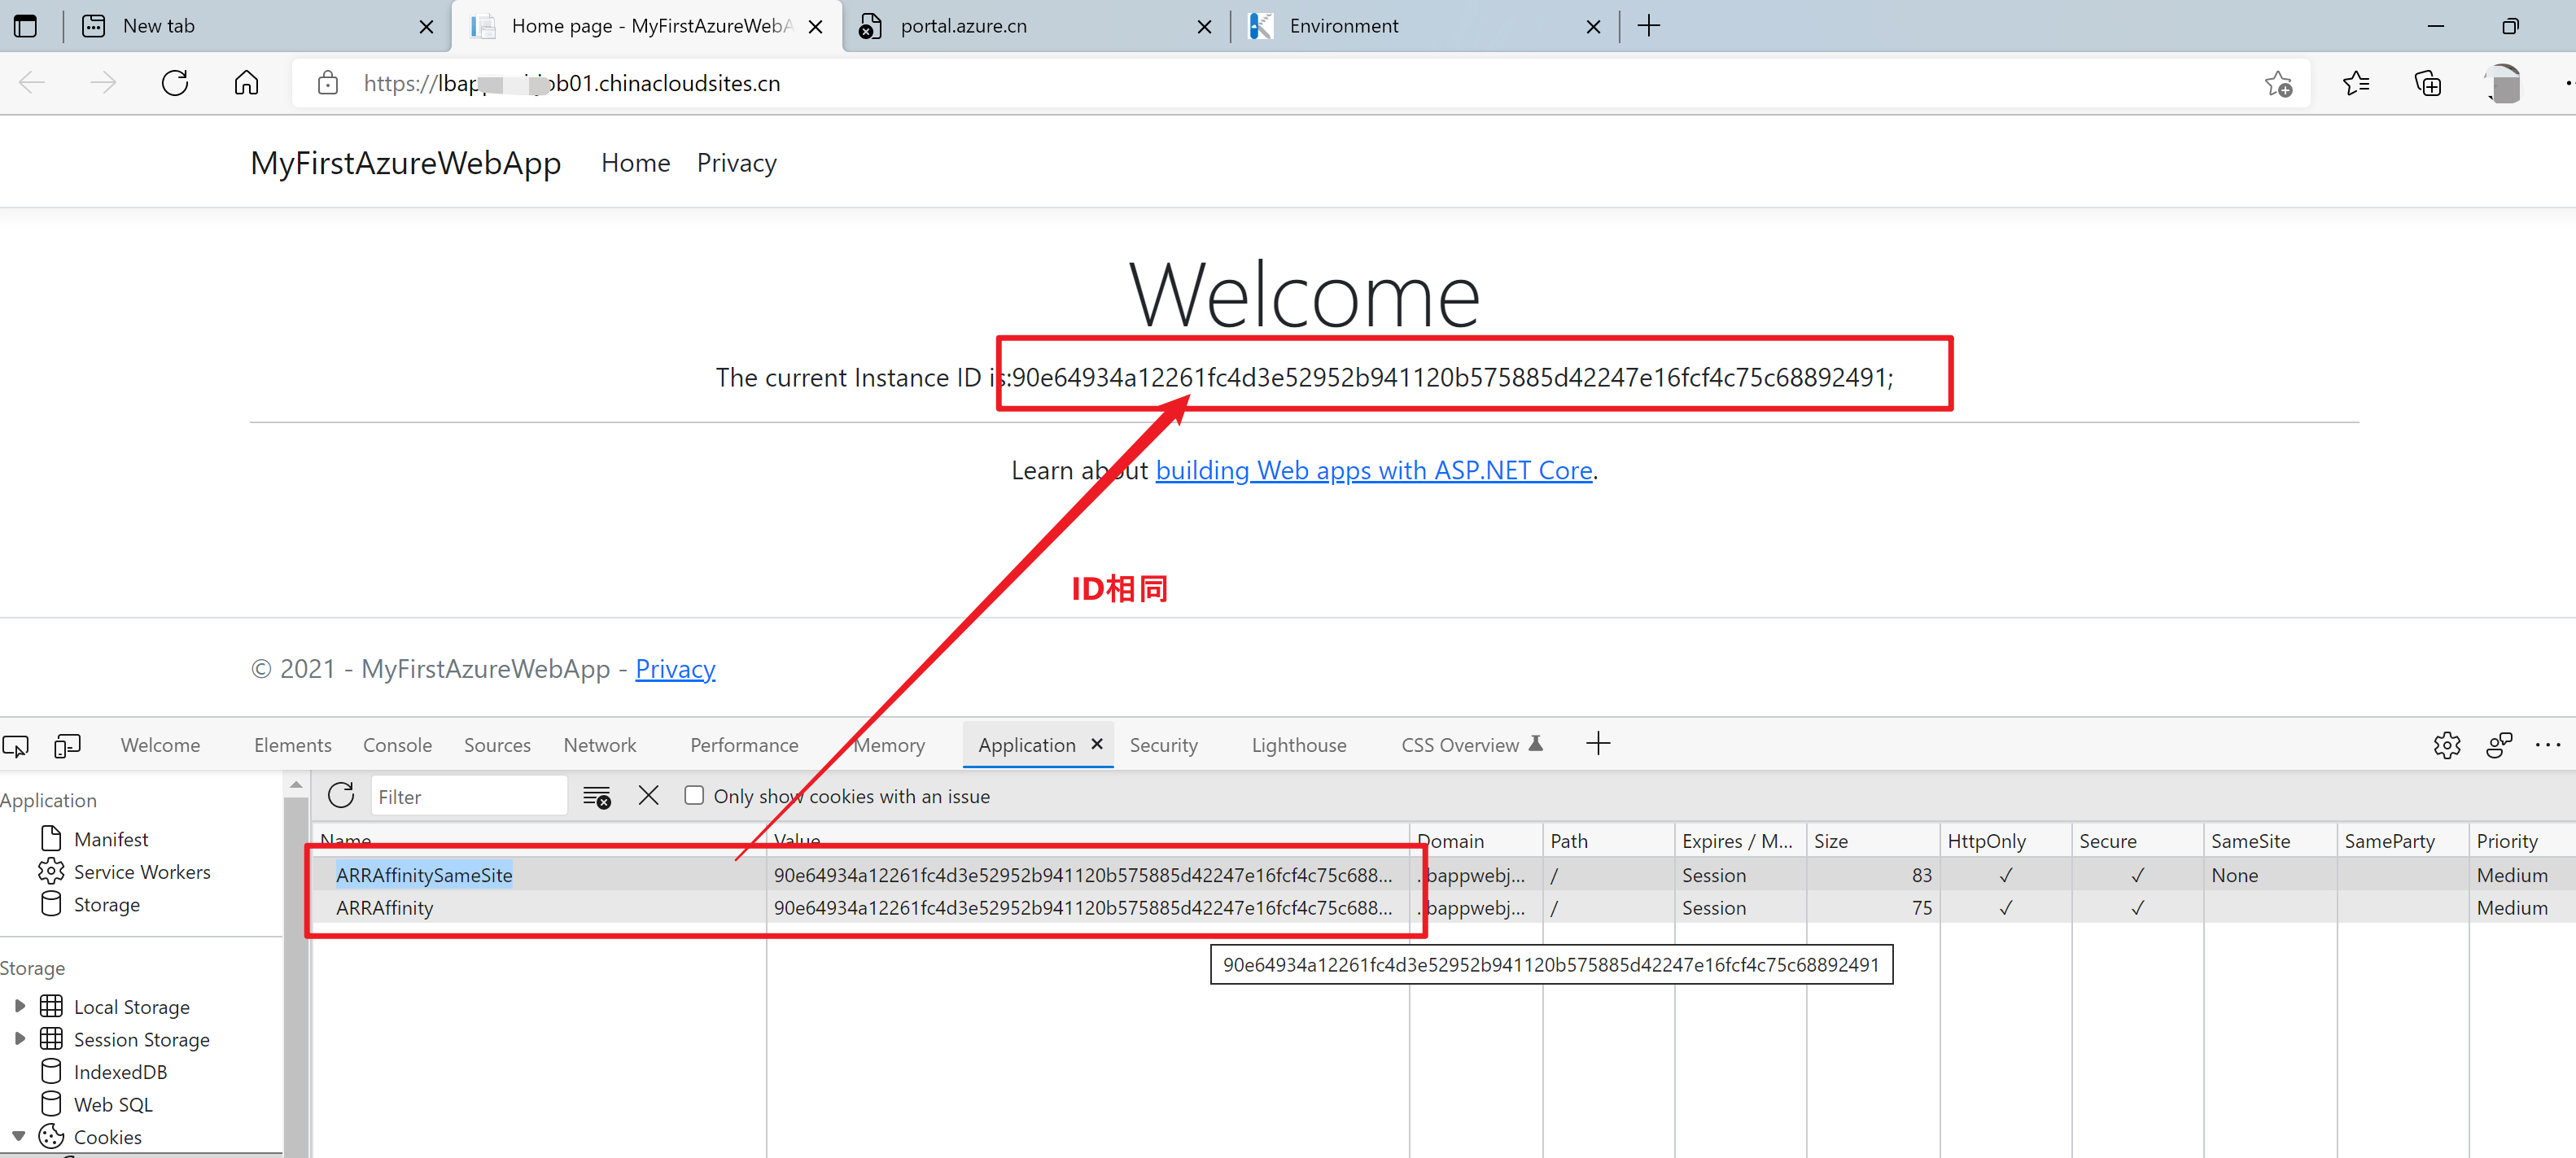2576x1158 pixels.
Task: Click the clear all cookies icon
Action: coord(597,797)
